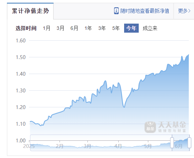194x158 pixels.
Task: Click right handle of range slider
Action: 189,143
